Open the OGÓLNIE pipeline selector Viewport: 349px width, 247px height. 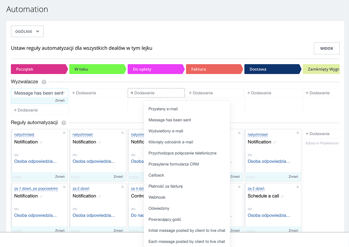click(x=27, y=31)
